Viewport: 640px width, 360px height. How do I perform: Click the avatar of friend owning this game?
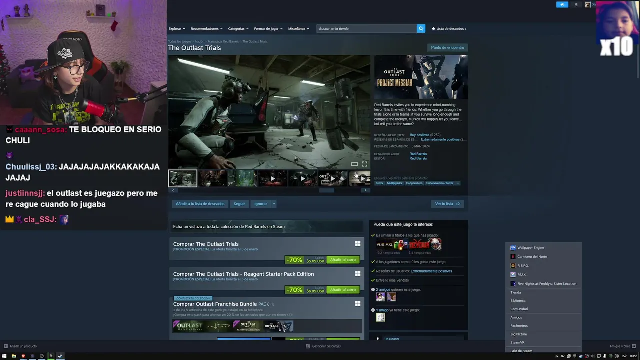click(381, 317)
